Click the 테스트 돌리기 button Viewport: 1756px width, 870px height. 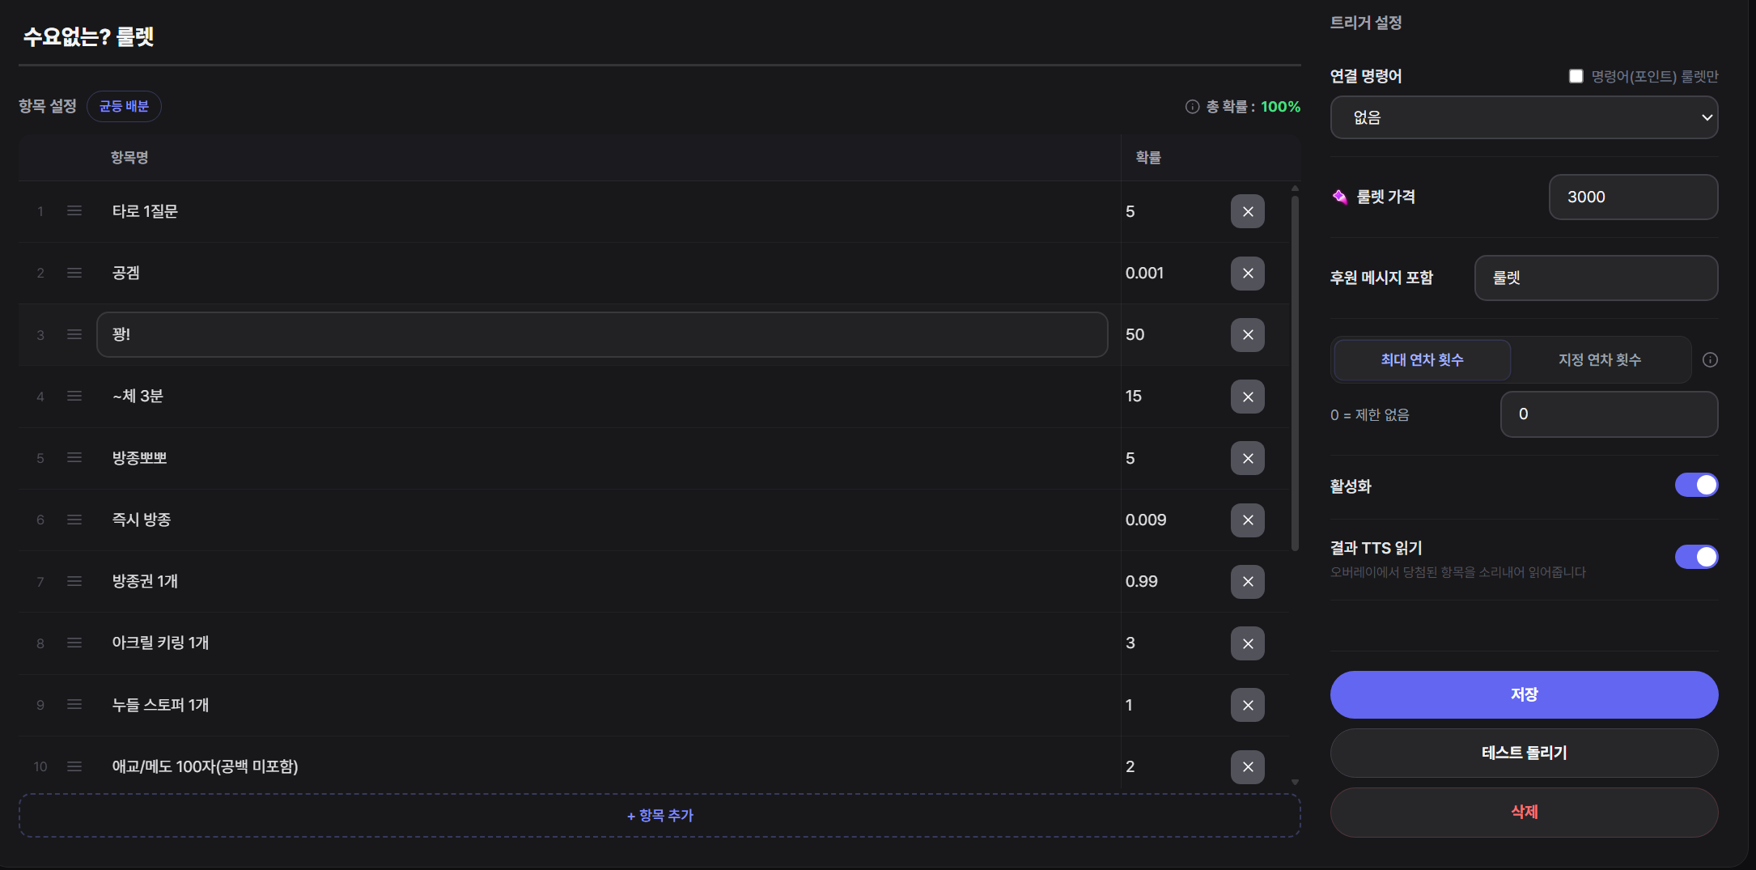click(x=1524, y=753)
